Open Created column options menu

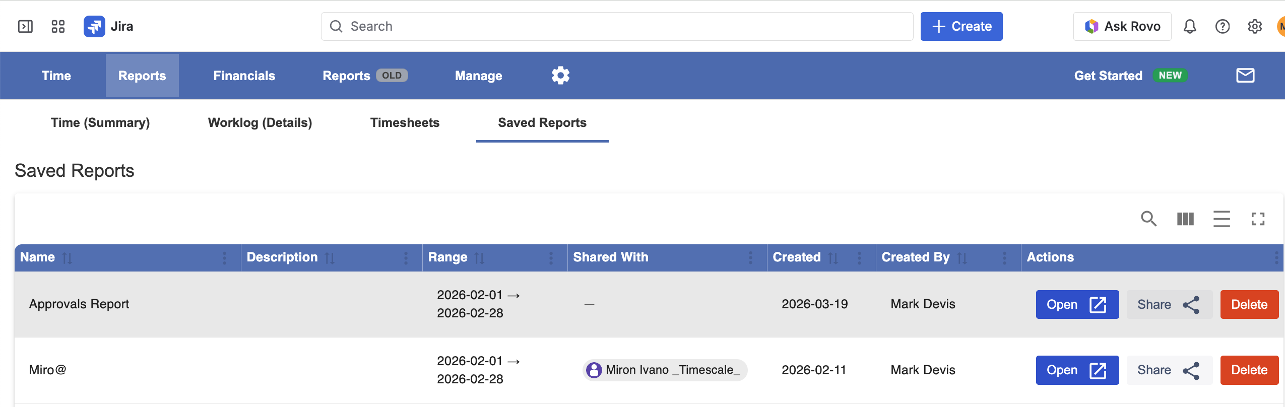[x=859, y=258]
